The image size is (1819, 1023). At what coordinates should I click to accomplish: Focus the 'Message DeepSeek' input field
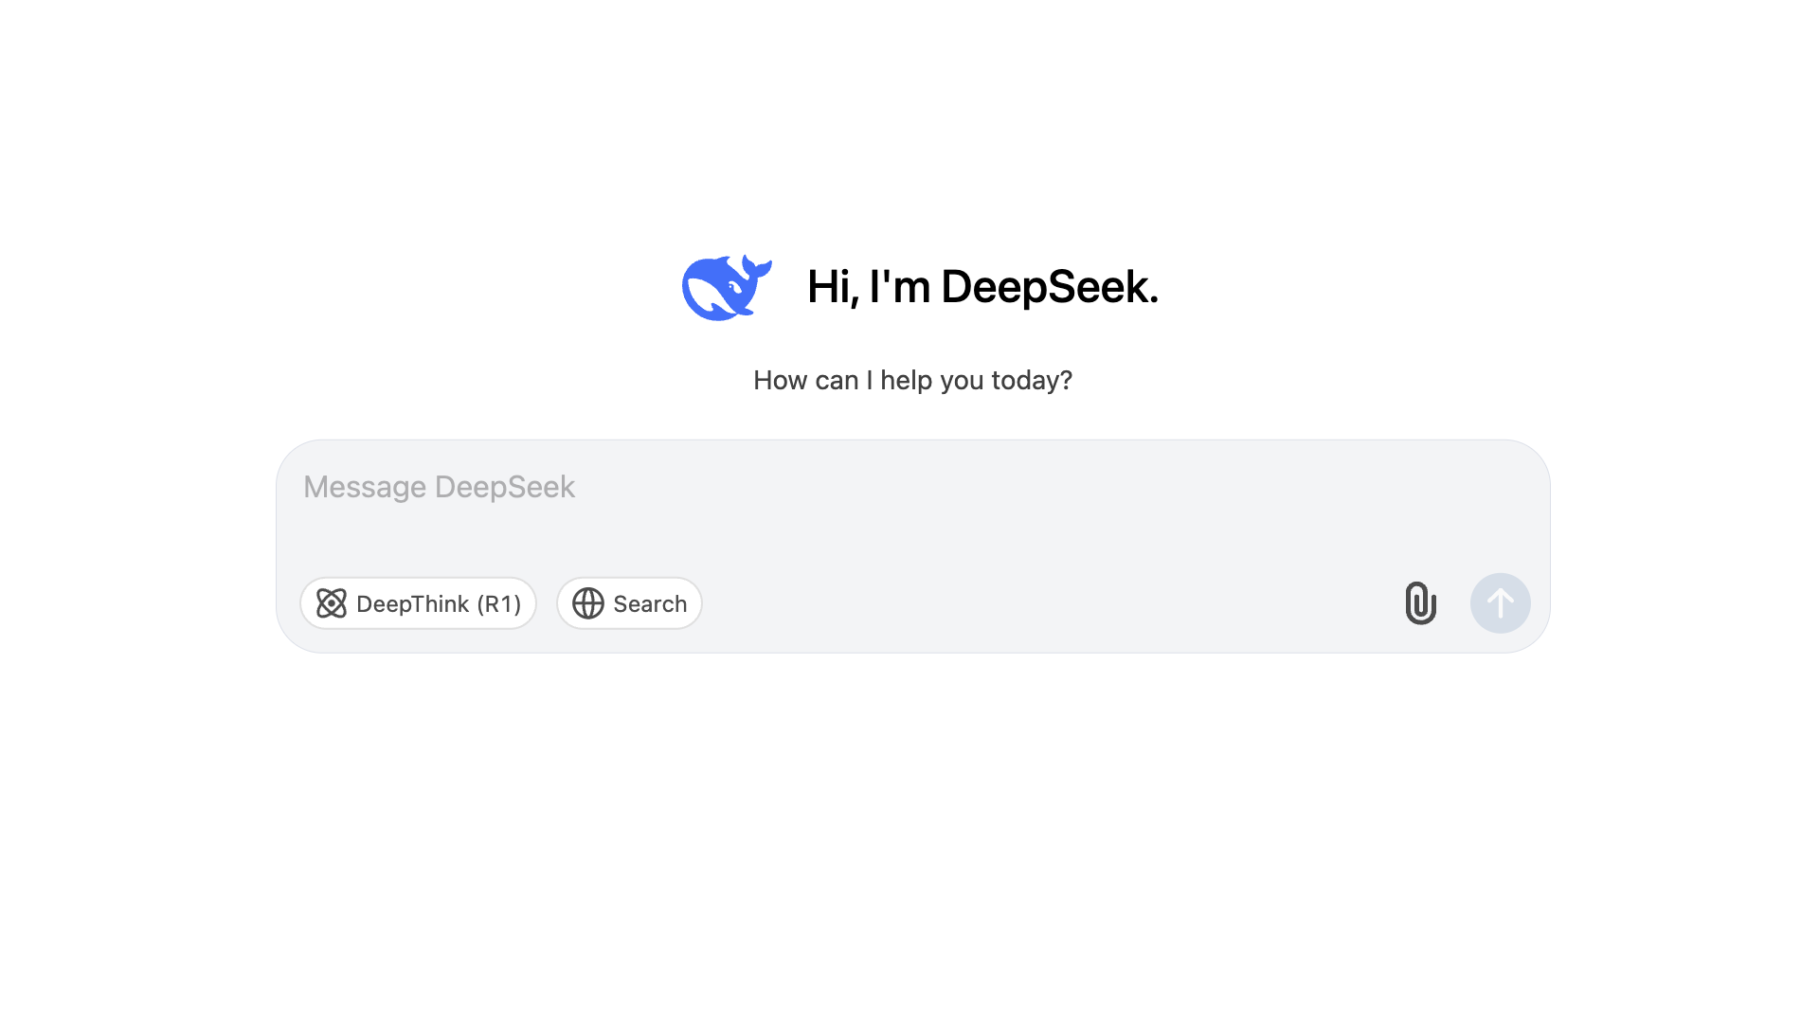point(663,487)
